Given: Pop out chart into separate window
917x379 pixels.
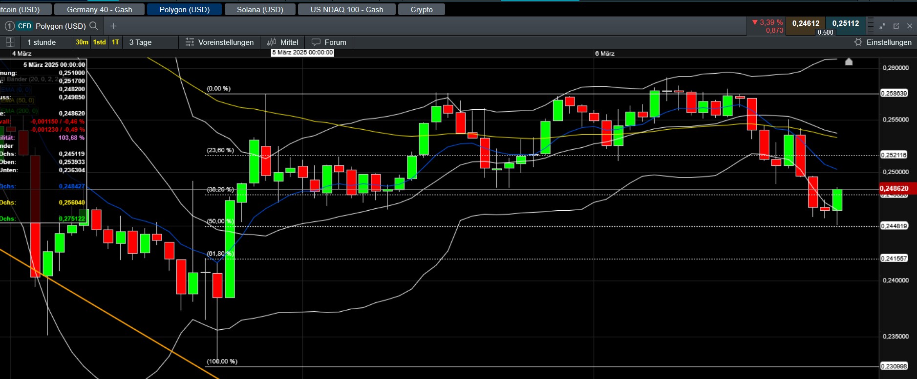Looking at the screenshot, I should (896, 26).
